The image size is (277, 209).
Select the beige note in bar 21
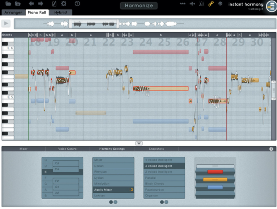pos(91,113)
